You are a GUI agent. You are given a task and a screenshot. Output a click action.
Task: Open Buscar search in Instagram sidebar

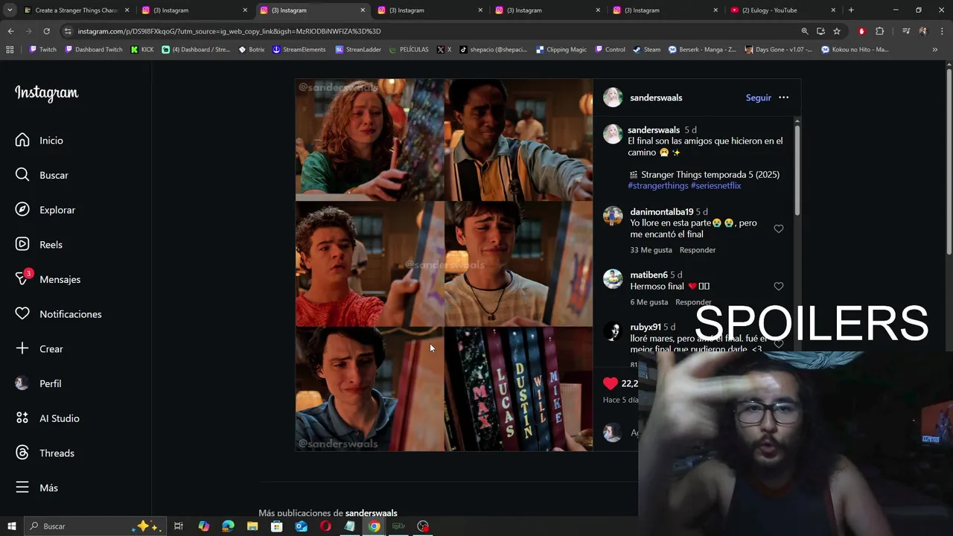coord(42,175)
